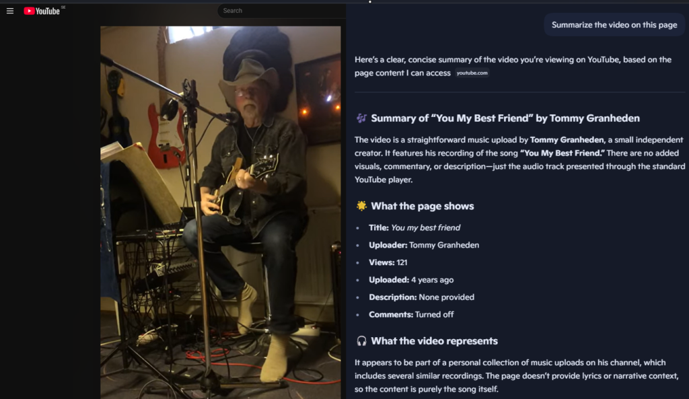Viewport: 689px width, 399px height.
Task: Select the 'Uploaded: 4 years ago' bullet
Action: pos(411,280)
